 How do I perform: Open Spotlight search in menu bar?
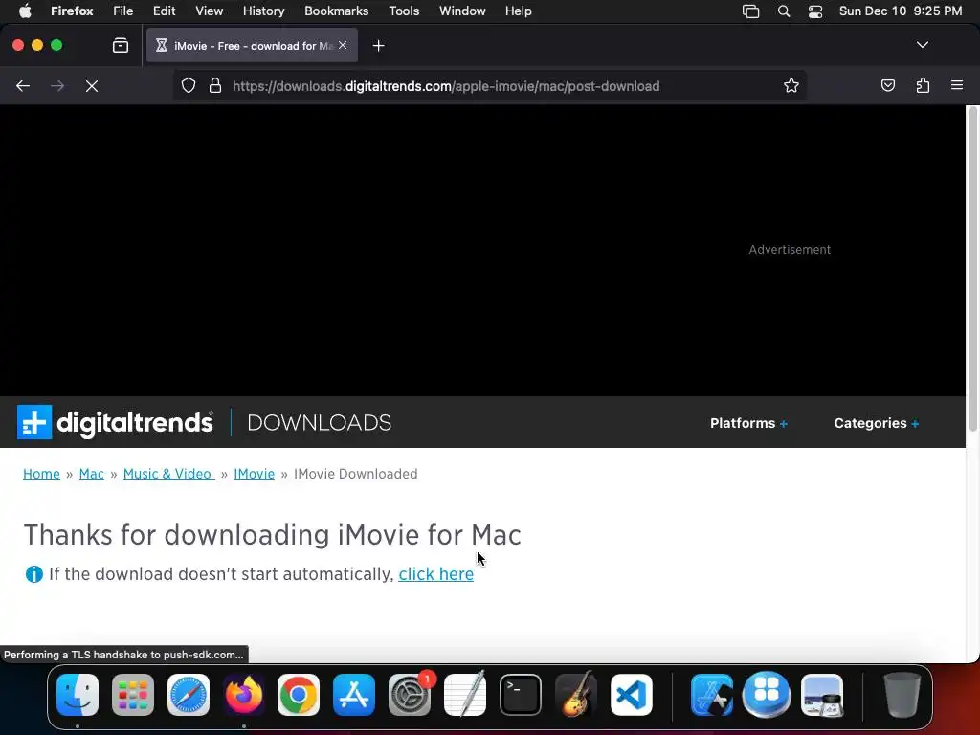pyautogui.click(x=783, y=11)
